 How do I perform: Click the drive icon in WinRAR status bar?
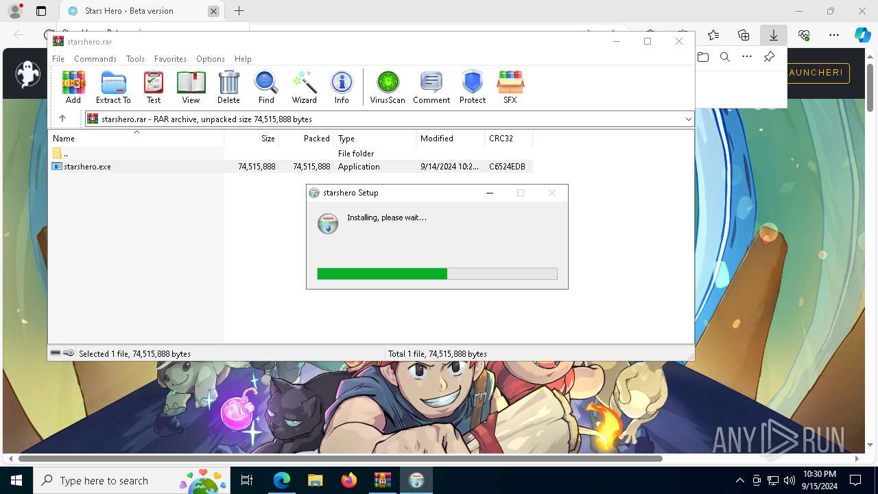pos(56,353)
